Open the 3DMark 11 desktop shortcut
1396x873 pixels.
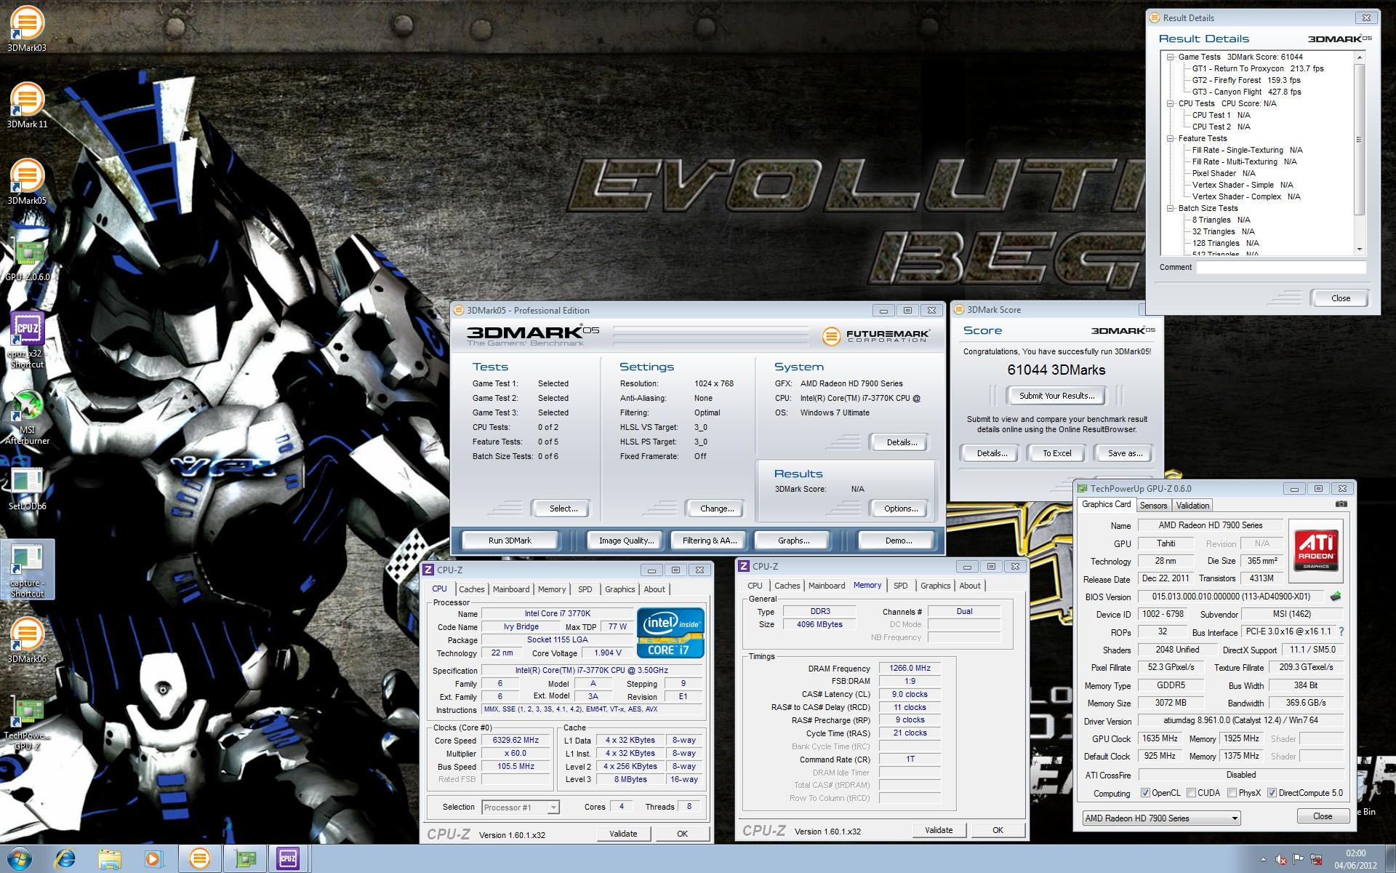click(x=27, y=105)
